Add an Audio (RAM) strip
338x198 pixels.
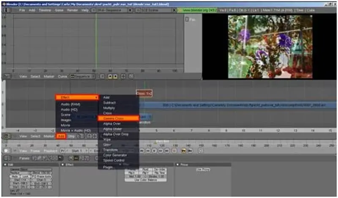pos(71,104)
